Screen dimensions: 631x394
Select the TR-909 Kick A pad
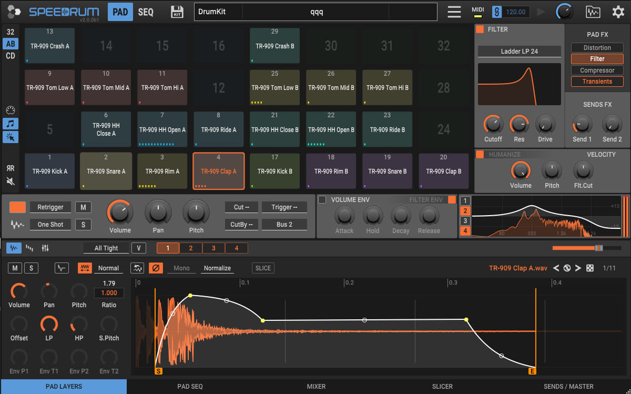[x=50, y=171]
